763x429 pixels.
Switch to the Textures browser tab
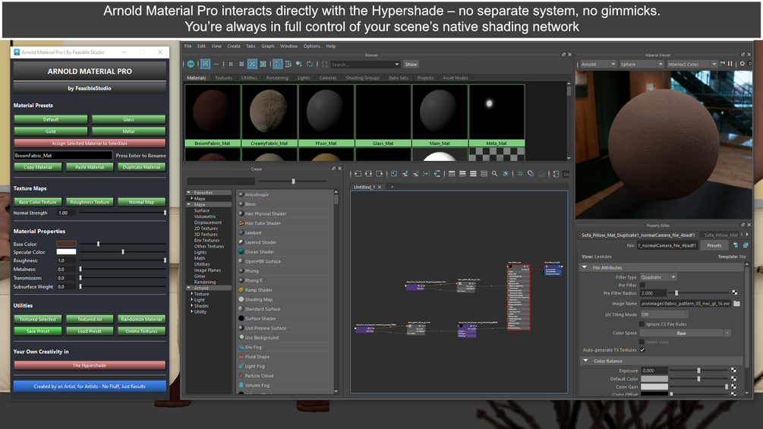pyautogui.click(x=223, y=77)
